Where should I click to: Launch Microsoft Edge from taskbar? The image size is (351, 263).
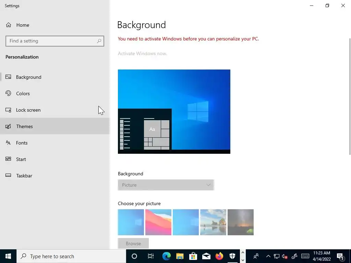(166, 256)
